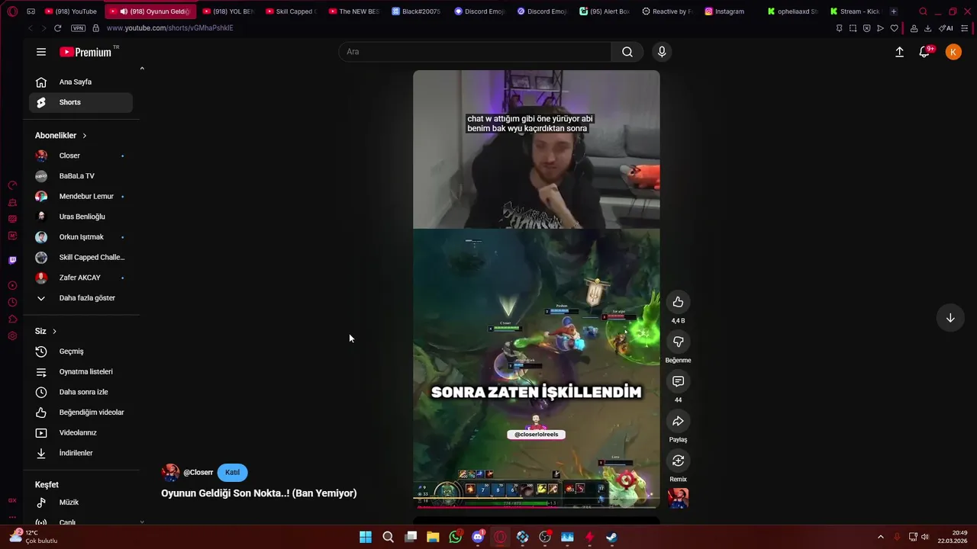This screenshot has width=977, height=549.
Task: Open the Create upload icon
Action: [899, 52]
